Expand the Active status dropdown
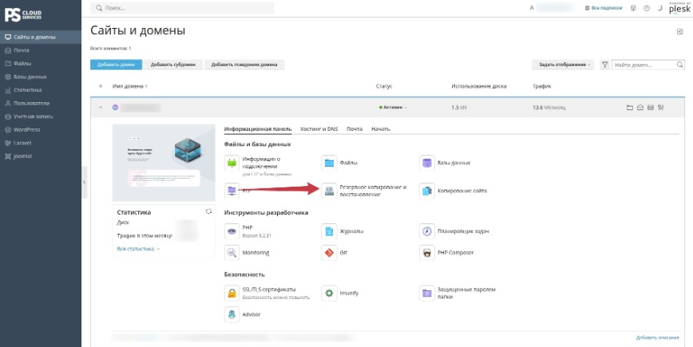This screenshot has width=693, height=347. [x=393, y=107]
